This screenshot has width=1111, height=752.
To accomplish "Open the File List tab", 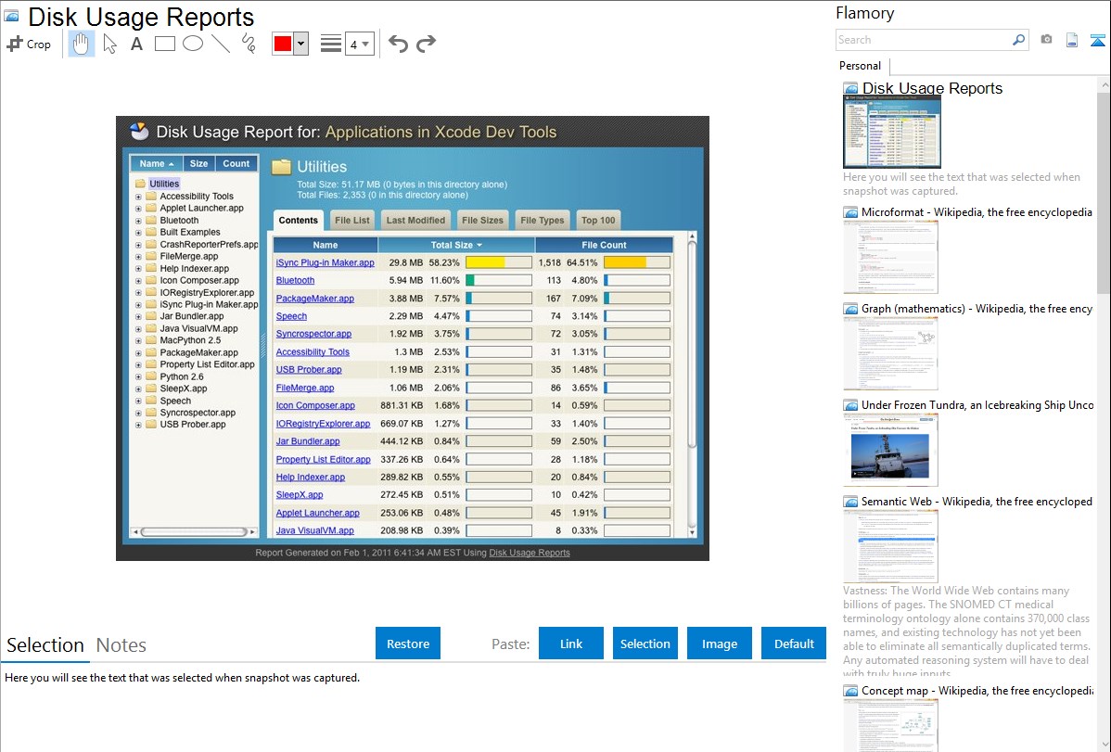I will click(352, 221).
